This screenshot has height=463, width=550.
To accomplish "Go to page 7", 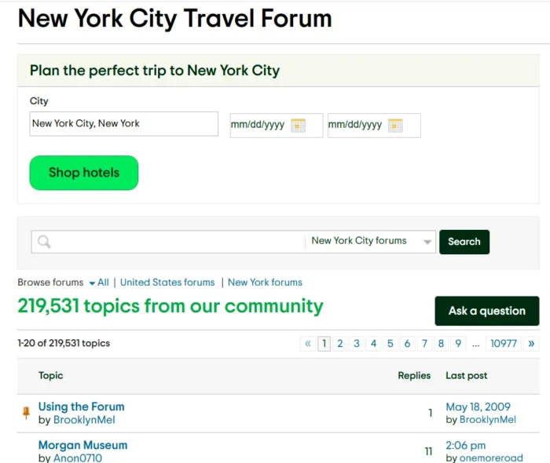I will 424,344.
